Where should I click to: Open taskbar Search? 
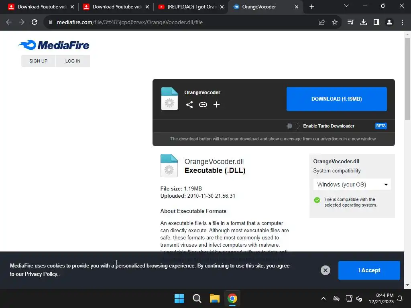point(197,298)
